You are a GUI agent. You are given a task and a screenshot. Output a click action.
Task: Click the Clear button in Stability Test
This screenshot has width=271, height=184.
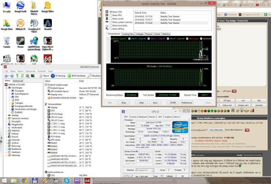click(141, 103)
